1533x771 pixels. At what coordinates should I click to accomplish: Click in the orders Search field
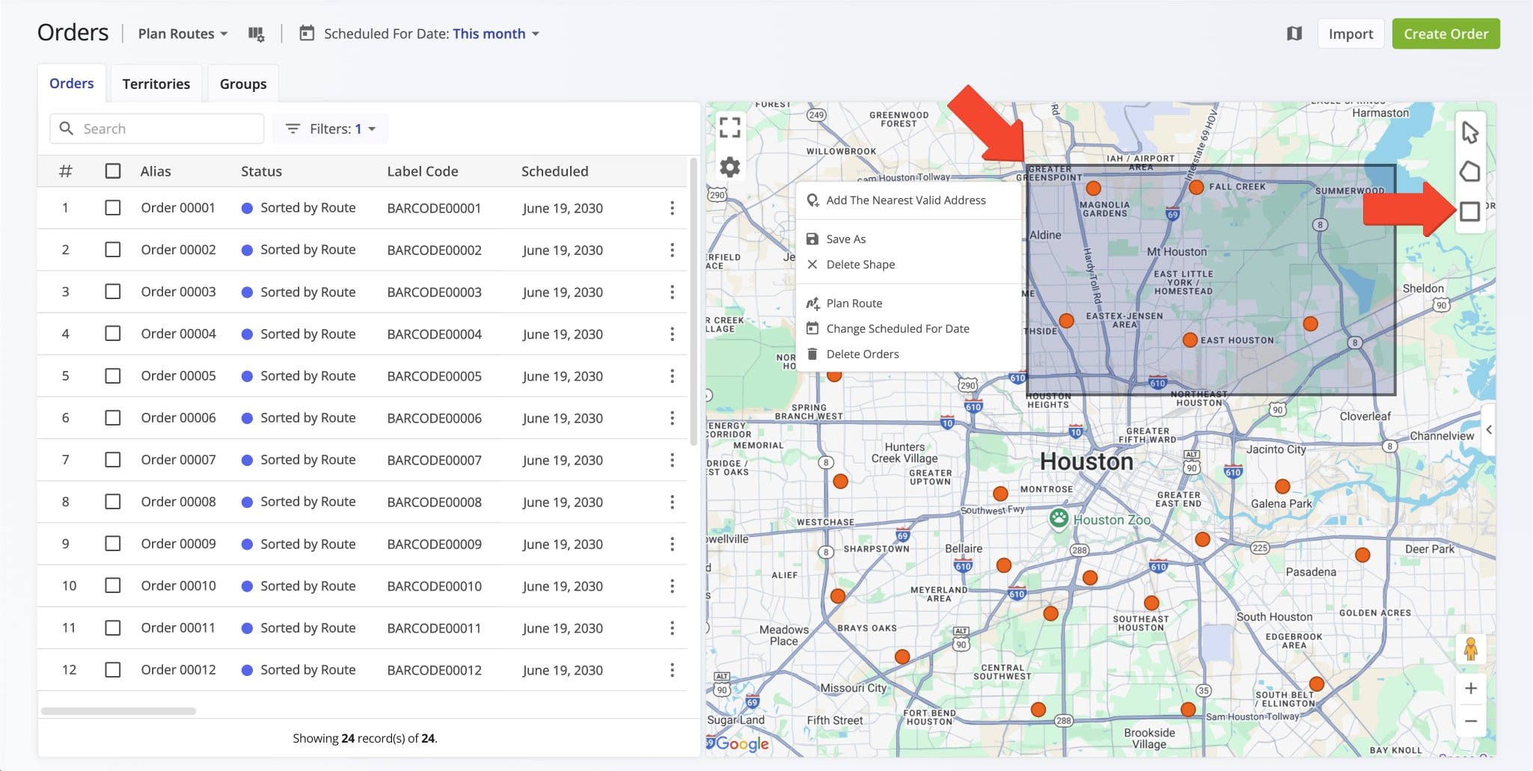click(x=157, y=129)
